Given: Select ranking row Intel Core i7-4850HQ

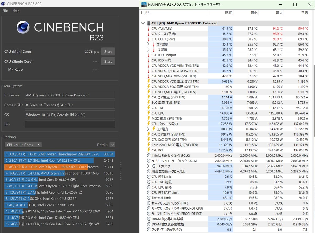Looking at the screenshot, I should click(x=60, y=217).
